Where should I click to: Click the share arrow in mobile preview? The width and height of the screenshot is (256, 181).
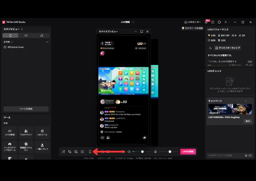click(145, 138)
